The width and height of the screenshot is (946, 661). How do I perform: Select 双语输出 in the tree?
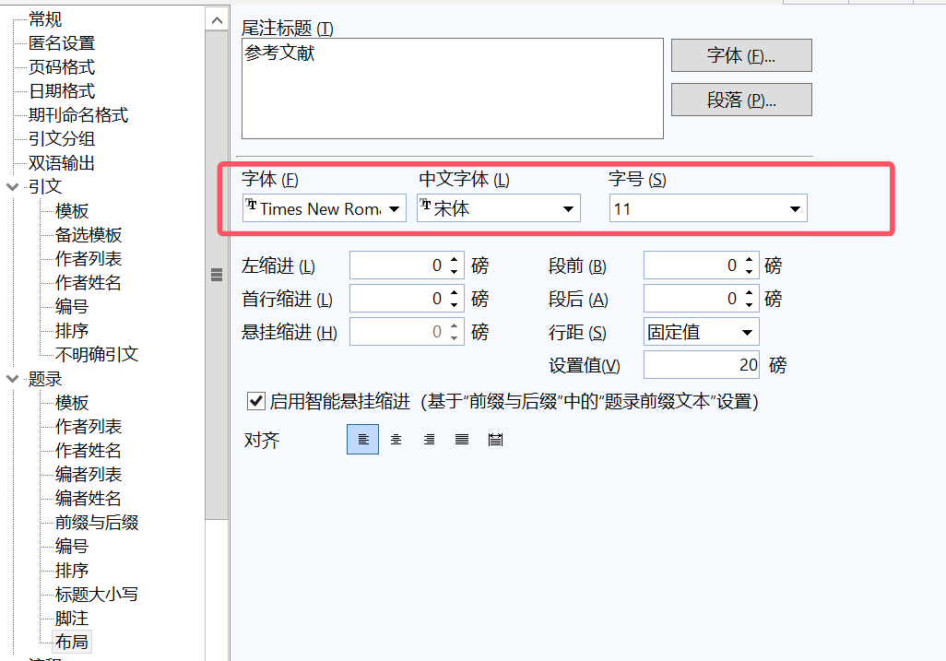pyautogui.click(x=62, y=163)
